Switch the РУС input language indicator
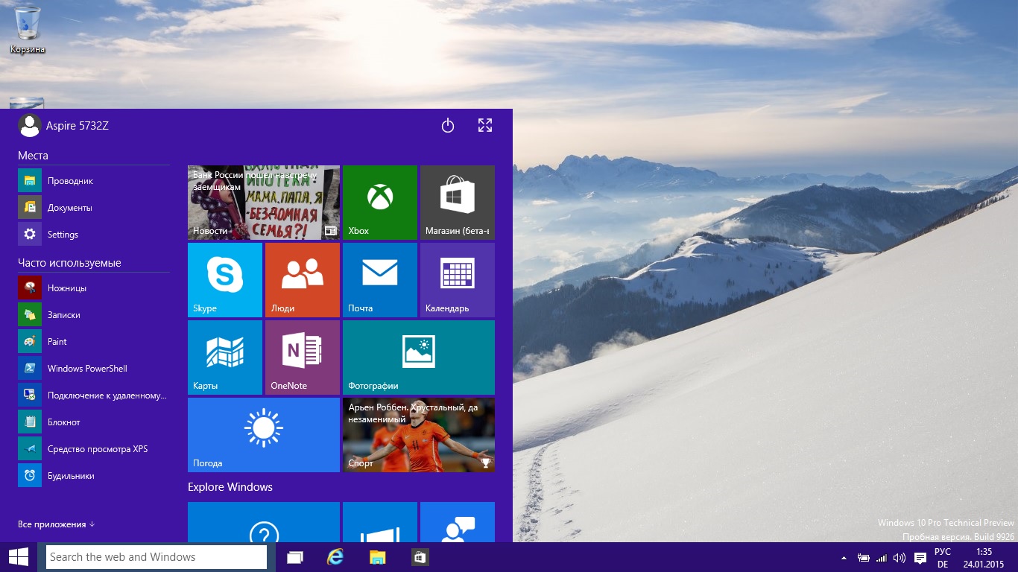 click(x=943, y=552)
